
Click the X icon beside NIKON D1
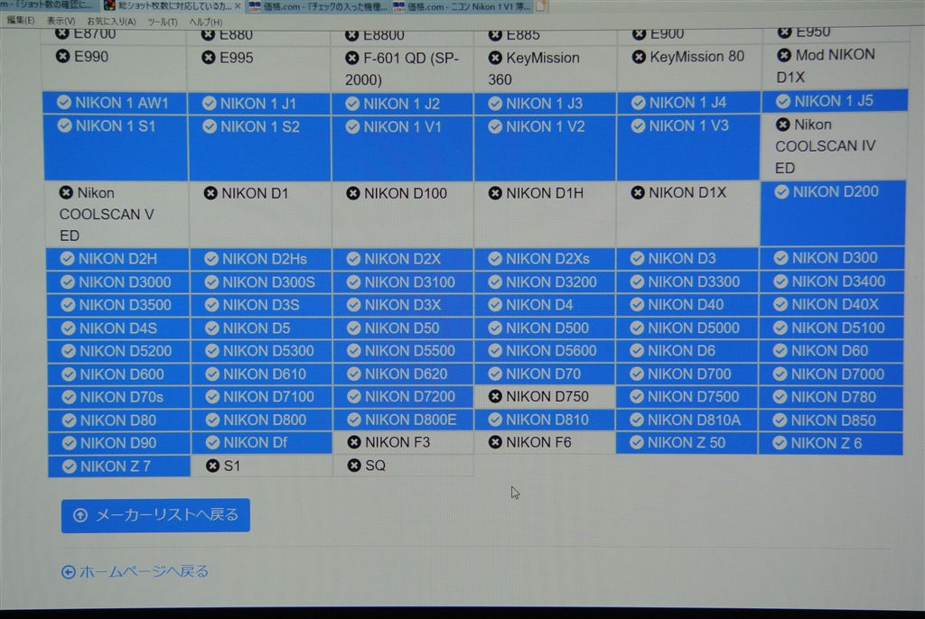210,193
